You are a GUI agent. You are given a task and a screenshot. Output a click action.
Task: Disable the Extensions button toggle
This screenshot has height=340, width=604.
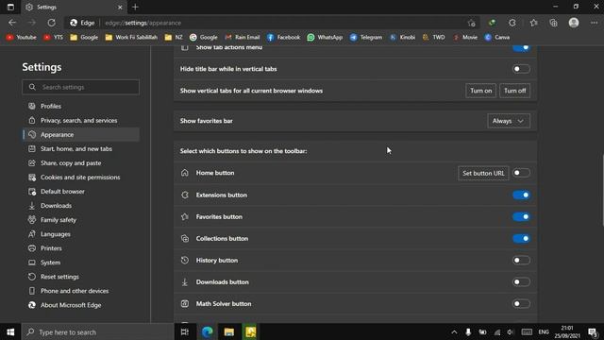pyautogui.click(x=521, y=195)
